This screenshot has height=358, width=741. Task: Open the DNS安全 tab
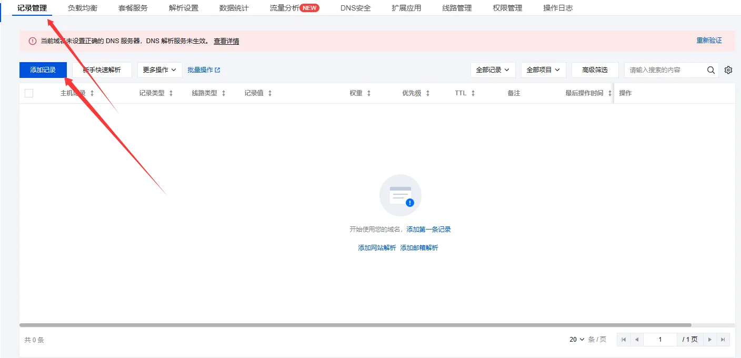click(356, 8)
